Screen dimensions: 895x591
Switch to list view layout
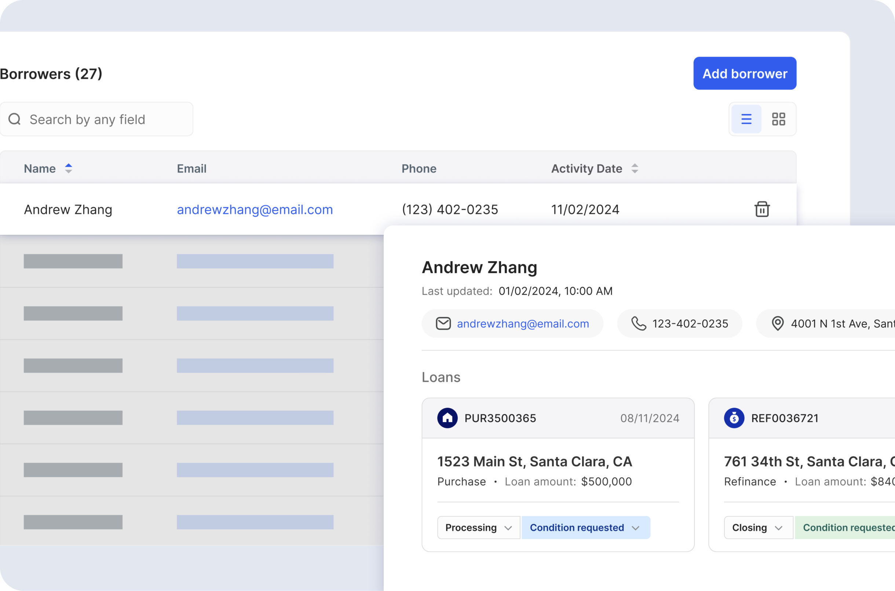click(746, 119)
